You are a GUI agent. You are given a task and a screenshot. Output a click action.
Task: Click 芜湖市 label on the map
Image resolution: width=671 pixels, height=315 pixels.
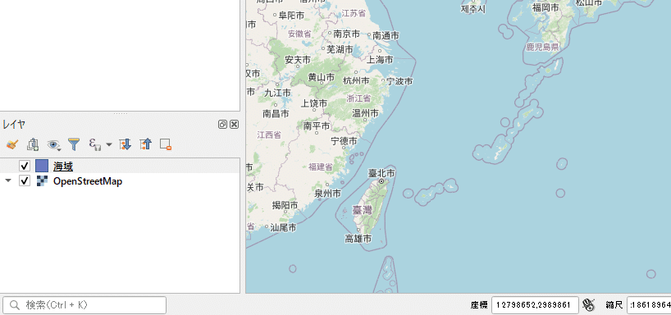pyautogui.click(x=340, y=50)
